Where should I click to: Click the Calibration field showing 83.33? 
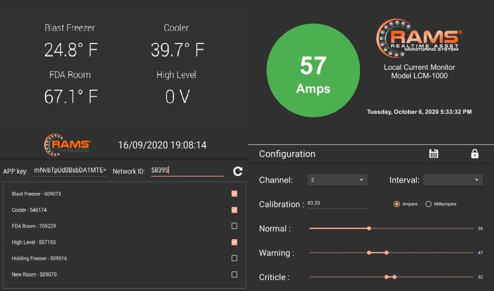337,203
